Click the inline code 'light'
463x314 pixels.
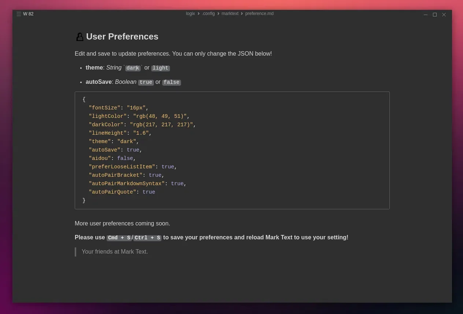tap(160, 68)
